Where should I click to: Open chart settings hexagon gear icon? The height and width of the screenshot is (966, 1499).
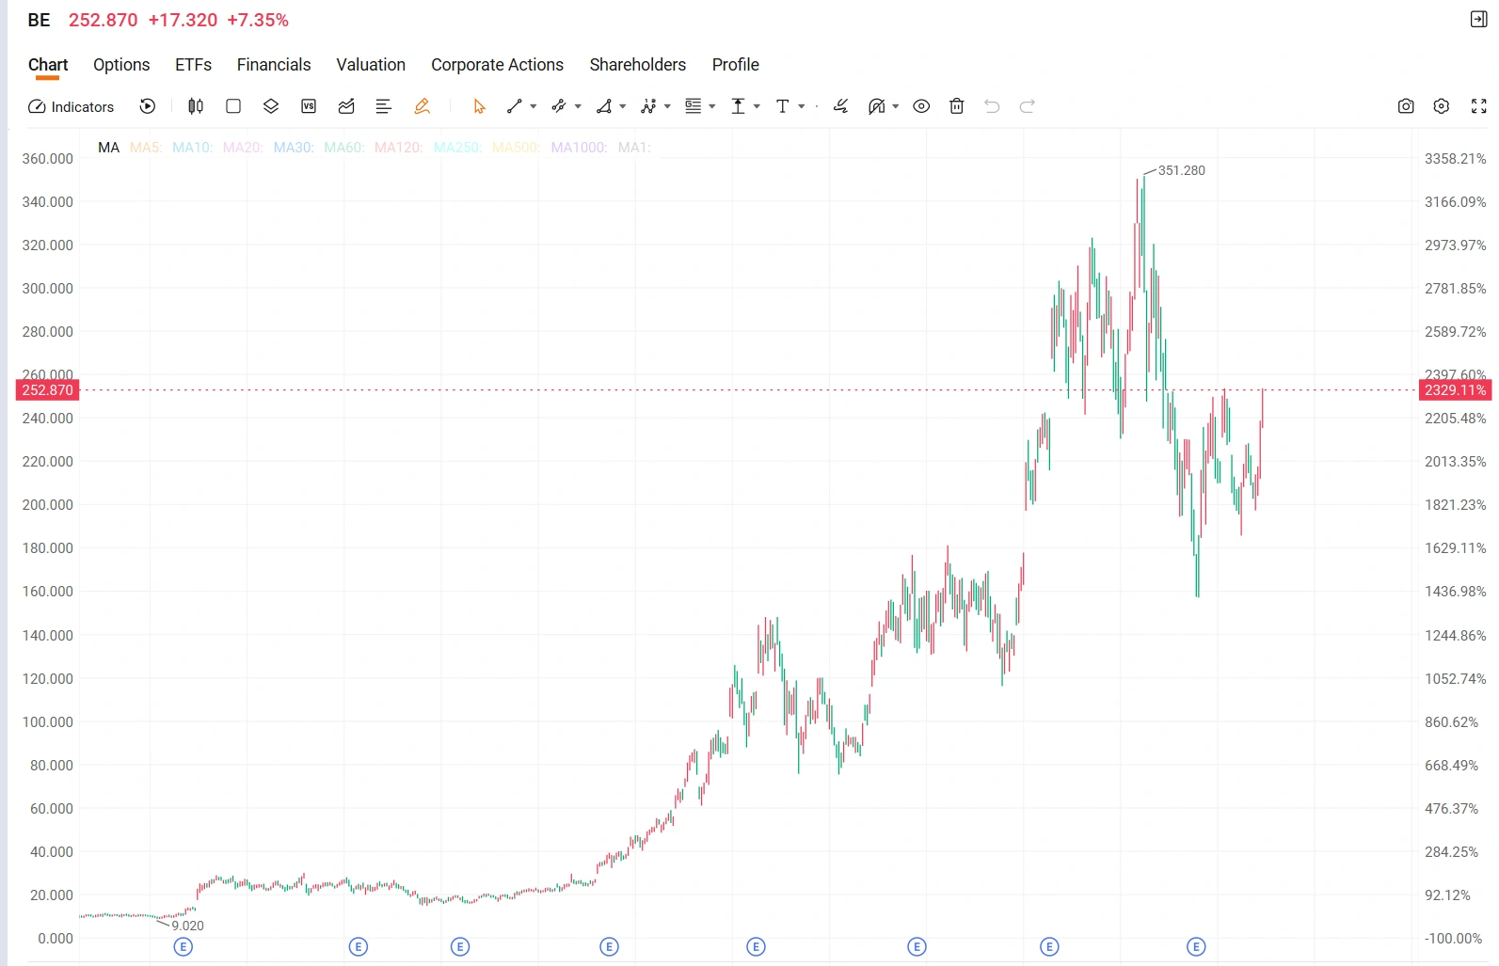click(x=1442, y=106)
